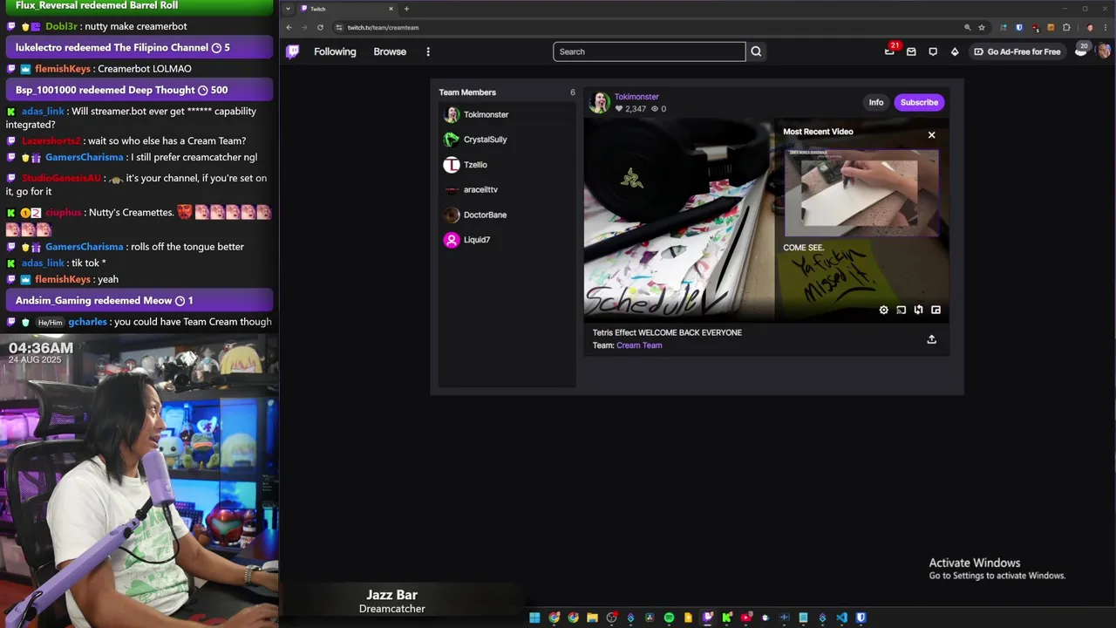Open the Twitch mail inbox icon
Image resolution: width=1116 pixels, height=628 pixels.
tap(911, 51)
